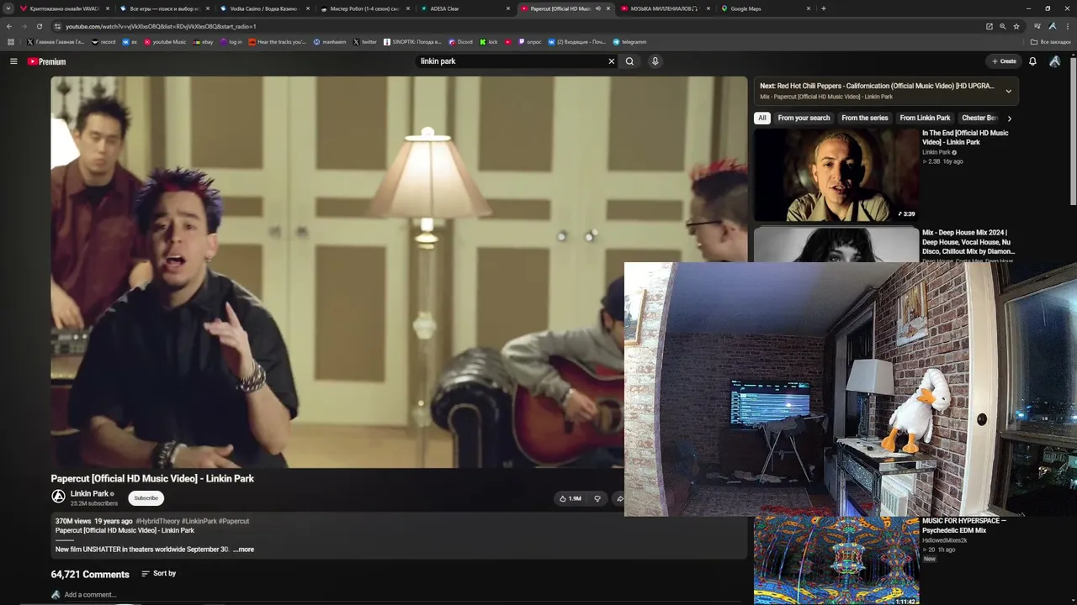Bookmark this page with the star icon
Viewport: 1077px width, 605px height.
1016,26
